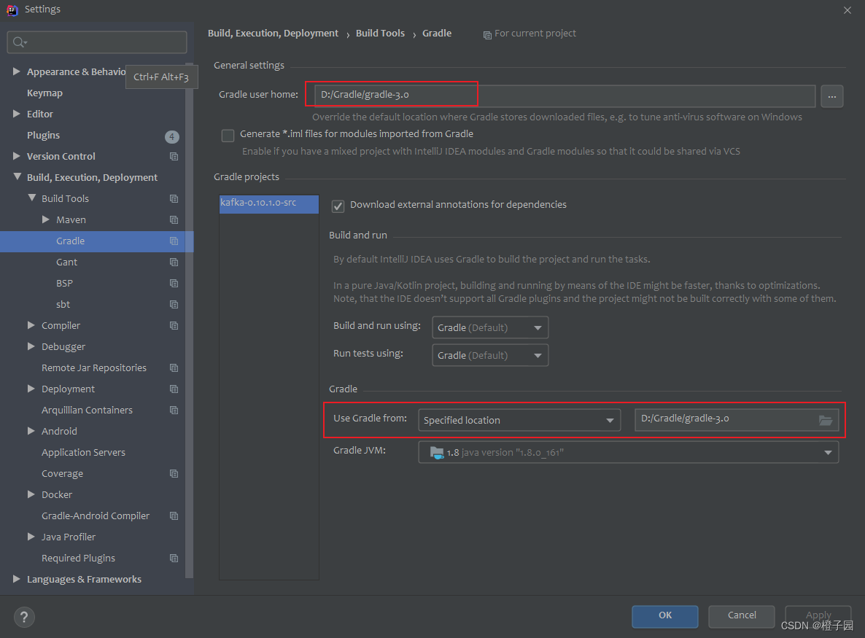Screen dimensions: 865x638
Task: Expand the Languages & Frameworks node arrow
Action: click(17, 579)
